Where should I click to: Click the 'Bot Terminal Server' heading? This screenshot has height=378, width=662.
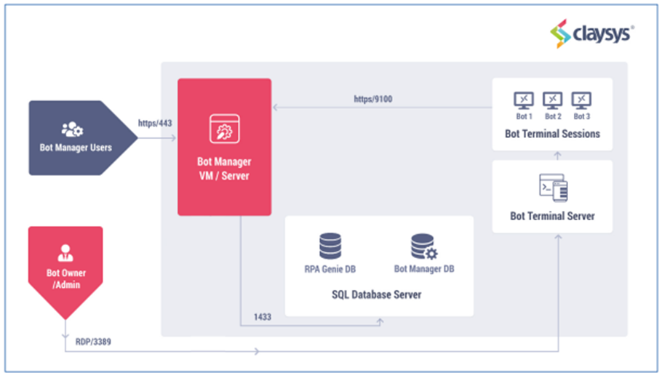552,216
